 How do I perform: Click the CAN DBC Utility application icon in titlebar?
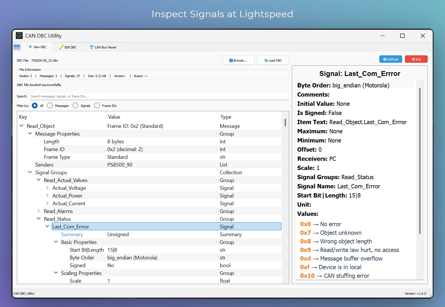tap(19, 35)
